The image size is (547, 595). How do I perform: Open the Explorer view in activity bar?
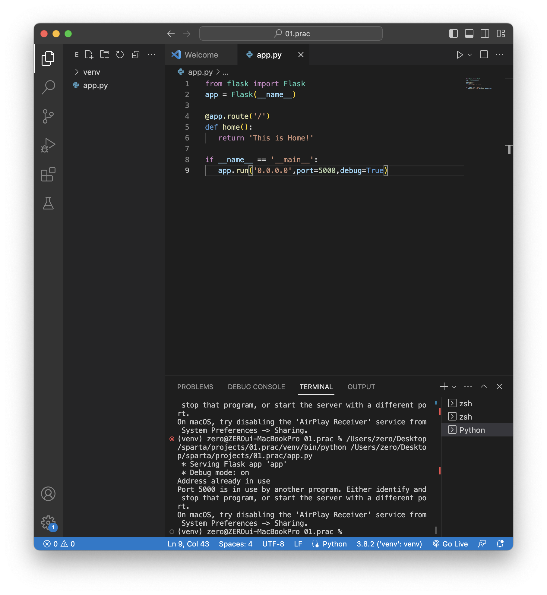point(48,58)
